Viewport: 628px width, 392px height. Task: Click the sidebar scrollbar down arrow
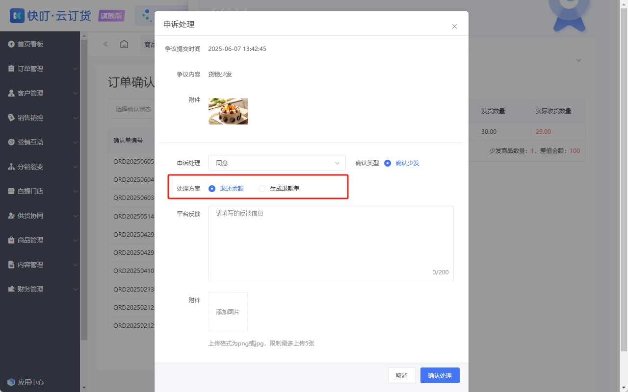point(84,388)
